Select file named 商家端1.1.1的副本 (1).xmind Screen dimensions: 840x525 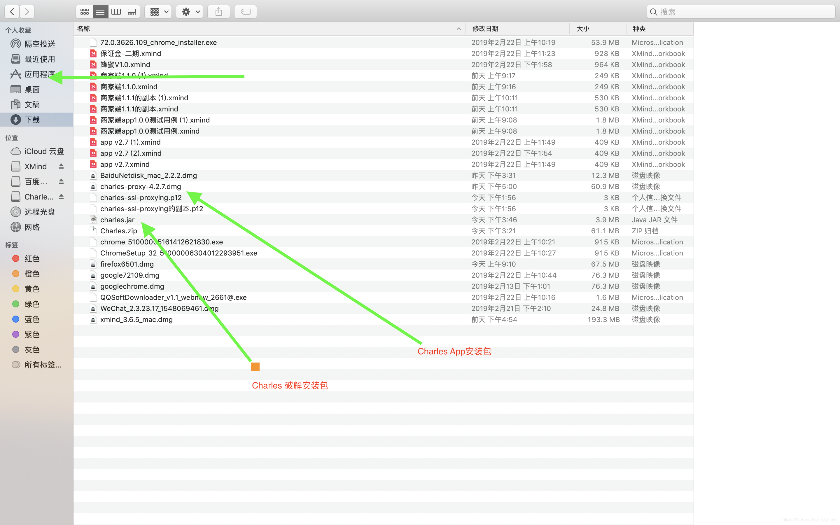click(144, 98)
